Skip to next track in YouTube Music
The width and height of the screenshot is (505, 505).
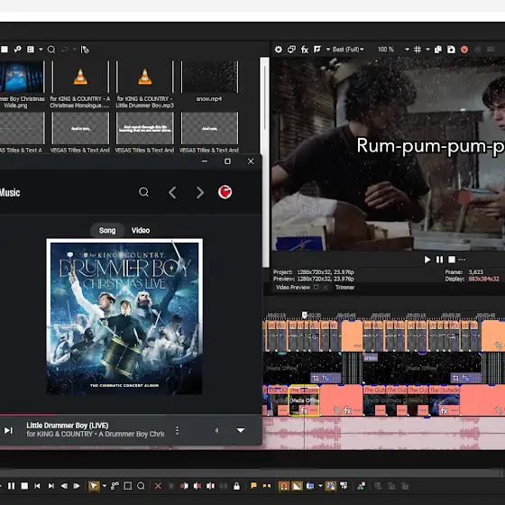pos(8,430)
